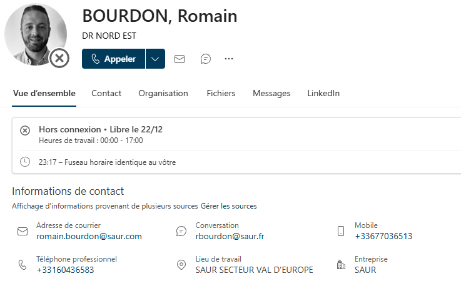Screen dimensions: 461x286
Task: Click the Téléphone professionnel handset icon
Action: tap(23, 265)
